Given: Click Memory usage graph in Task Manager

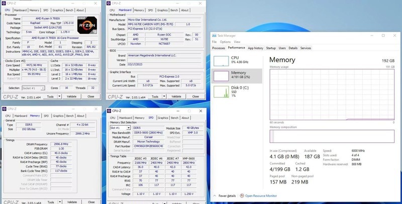Looking at the screenshot, I should tap(332, 94).
